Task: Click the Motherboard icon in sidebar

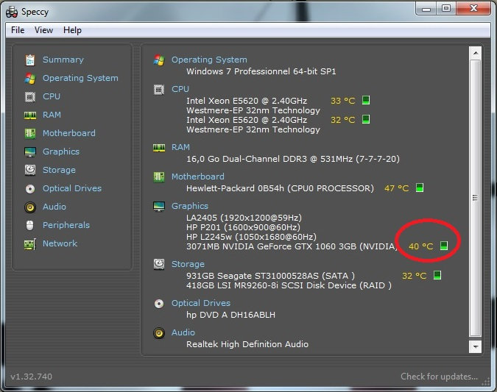Action: click(x=30, y=133)
